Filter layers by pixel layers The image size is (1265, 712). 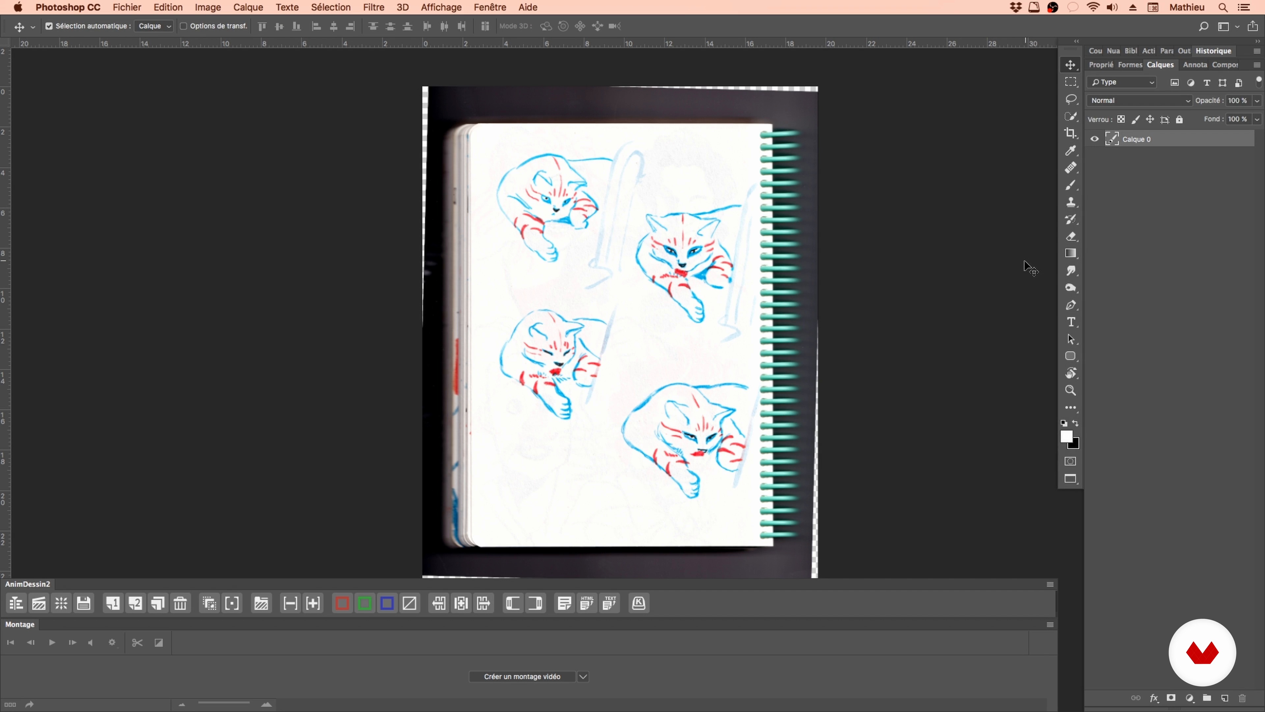tap(1175, 82)
